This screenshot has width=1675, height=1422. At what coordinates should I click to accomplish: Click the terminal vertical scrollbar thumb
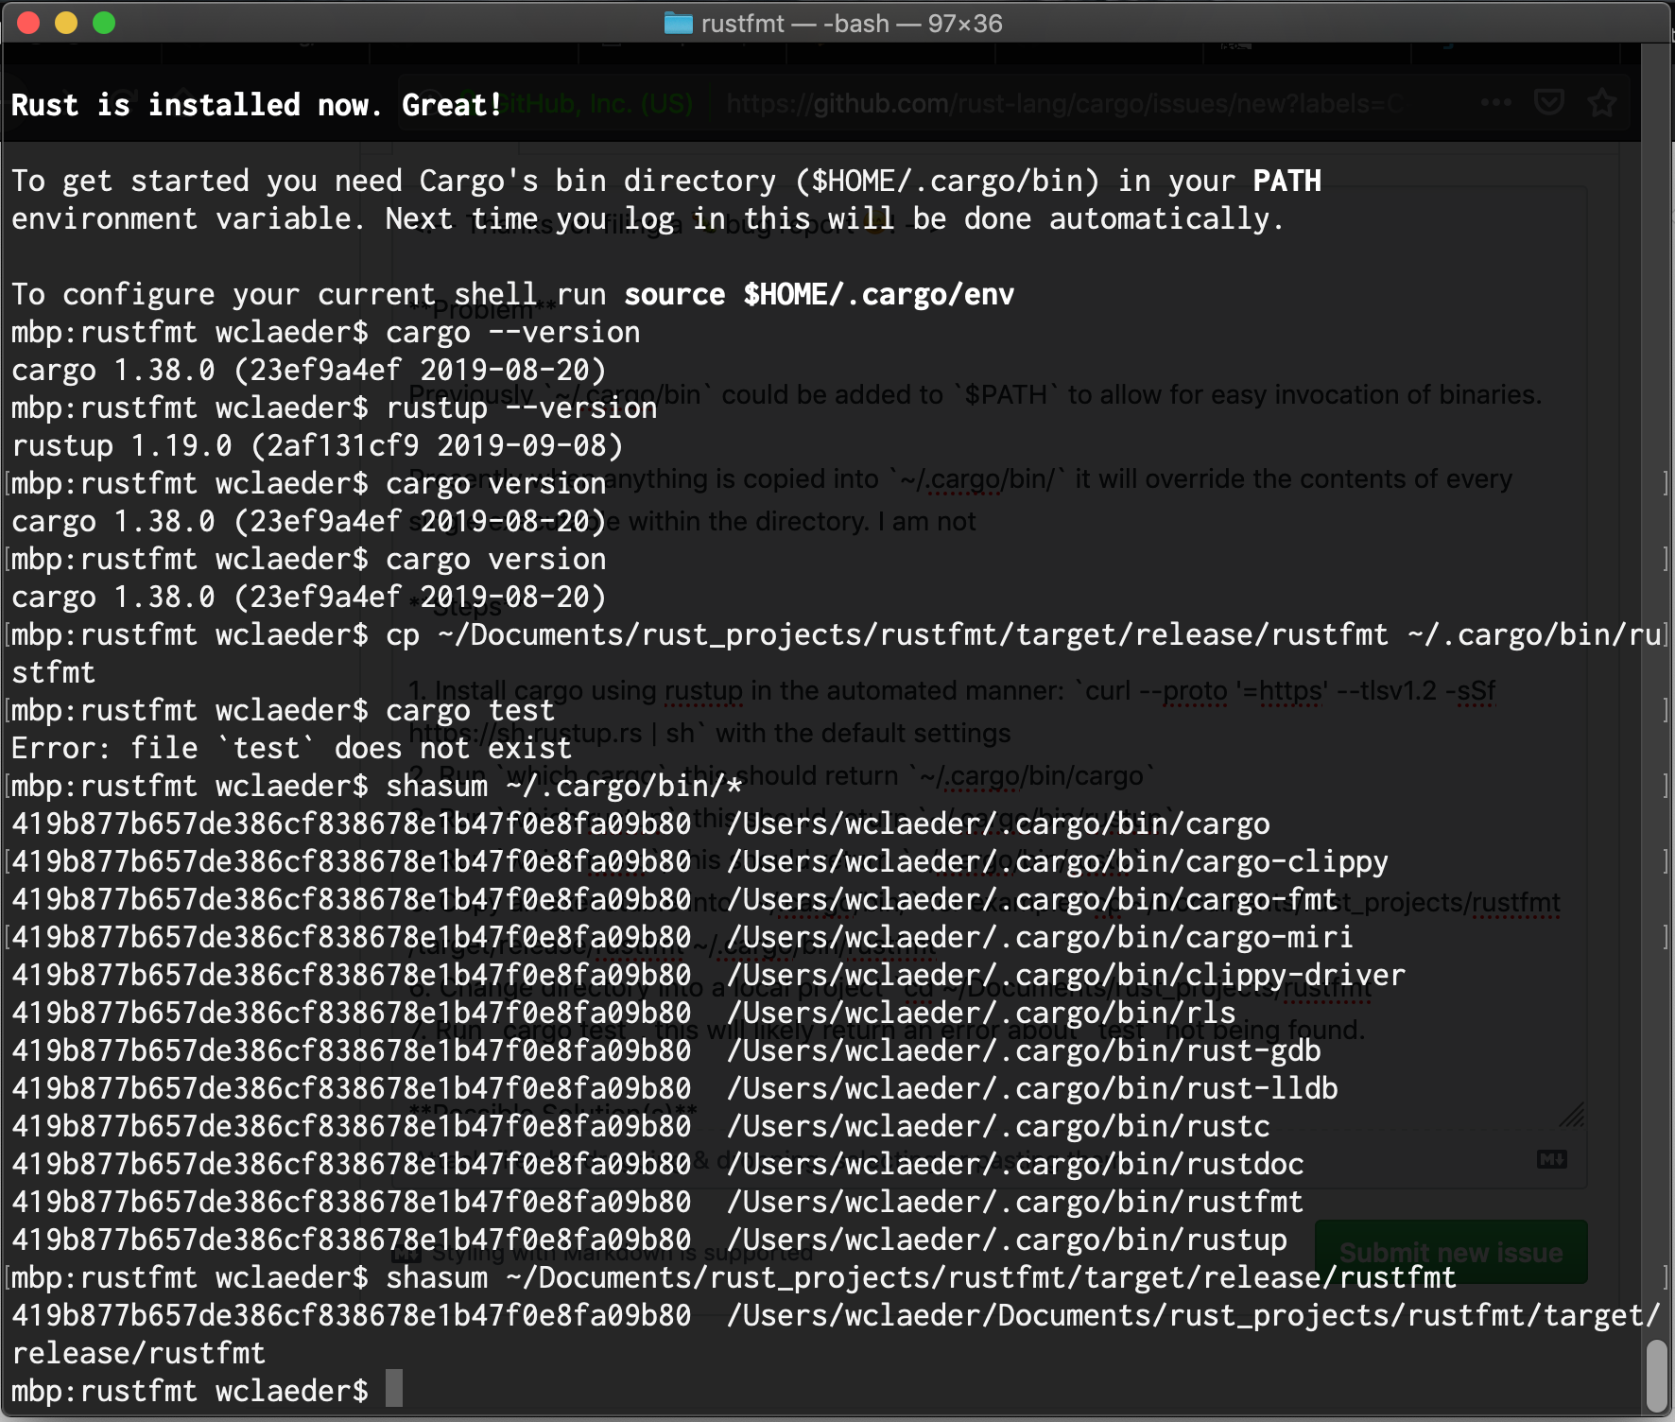[1656, 1376]
